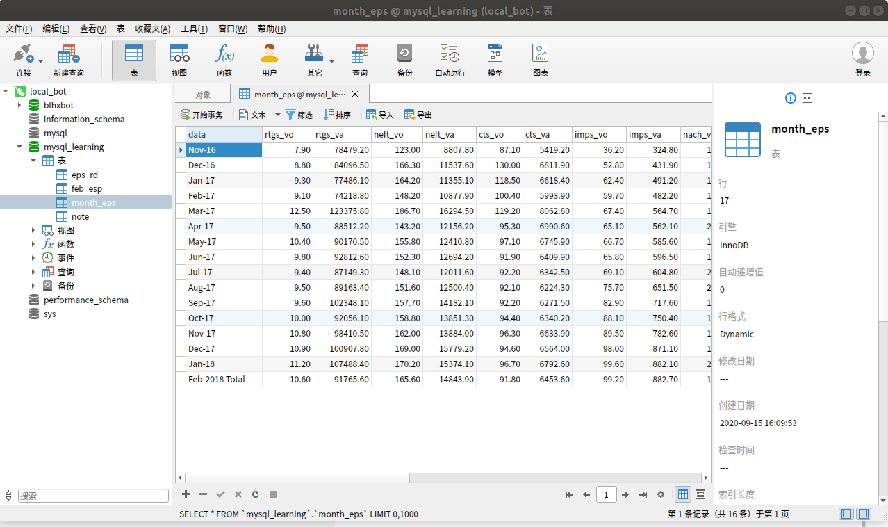Click the delete record minus icon
The image size is (888, 527).
tap(203, 494)
